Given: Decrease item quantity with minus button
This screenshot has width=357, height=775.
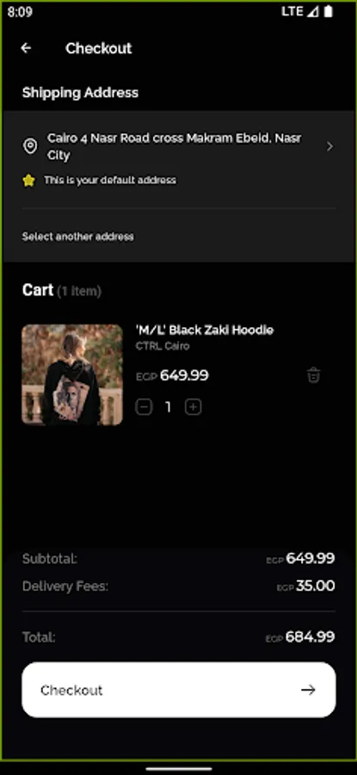Looking at the screenshot, I should tap(144, 407).
